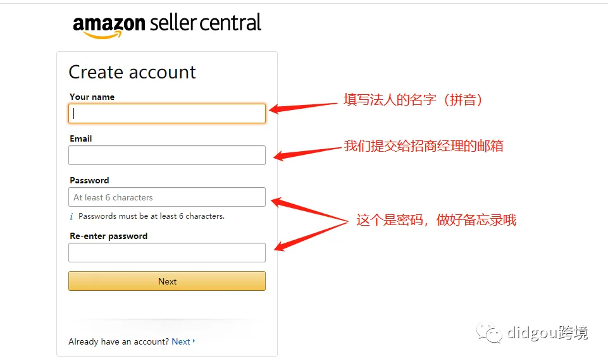Click the WeChat watermark icon
Image resolution: width=608 pixels, height=361 pixels.
489,333
